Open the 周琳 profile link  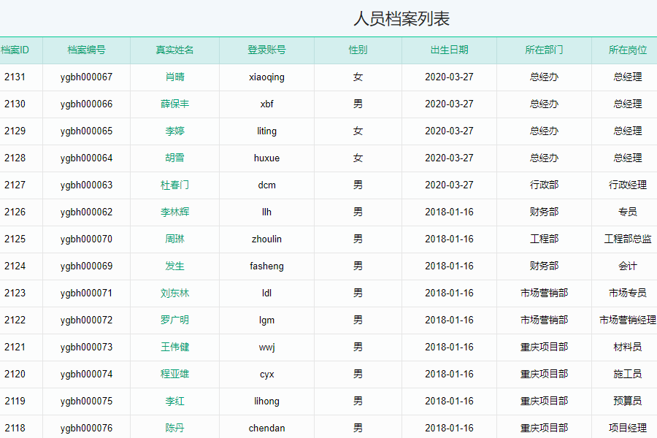(x=174, y=239)
